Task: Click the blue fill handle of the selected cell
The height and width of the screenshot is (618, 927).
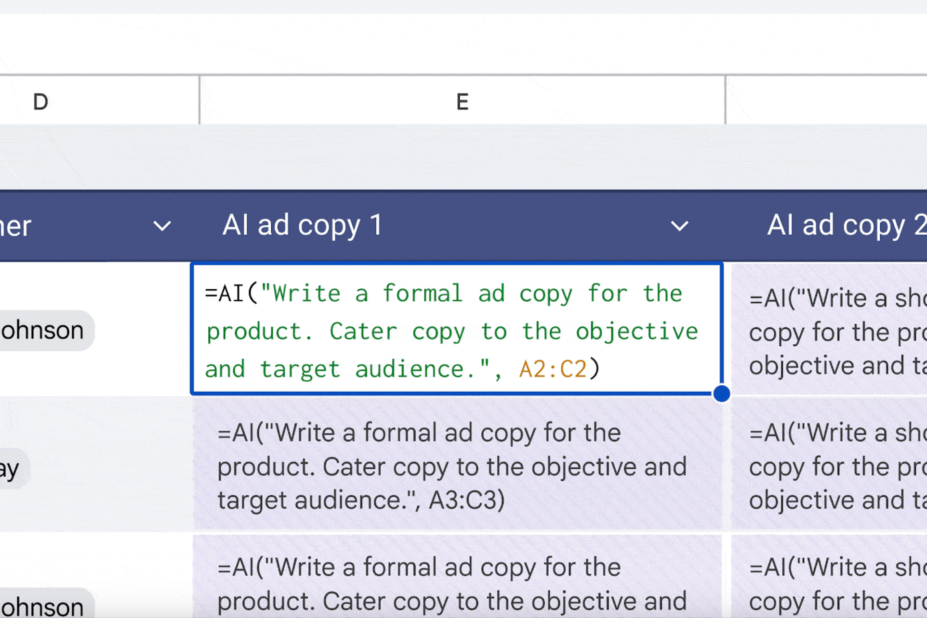Action: [721, 394]
